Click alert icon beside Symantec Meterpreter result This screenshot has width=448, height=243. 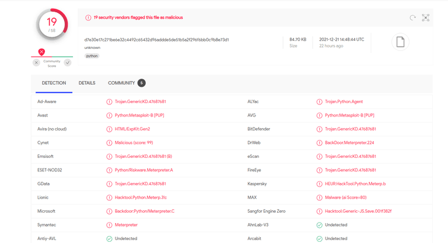point(109,225)
